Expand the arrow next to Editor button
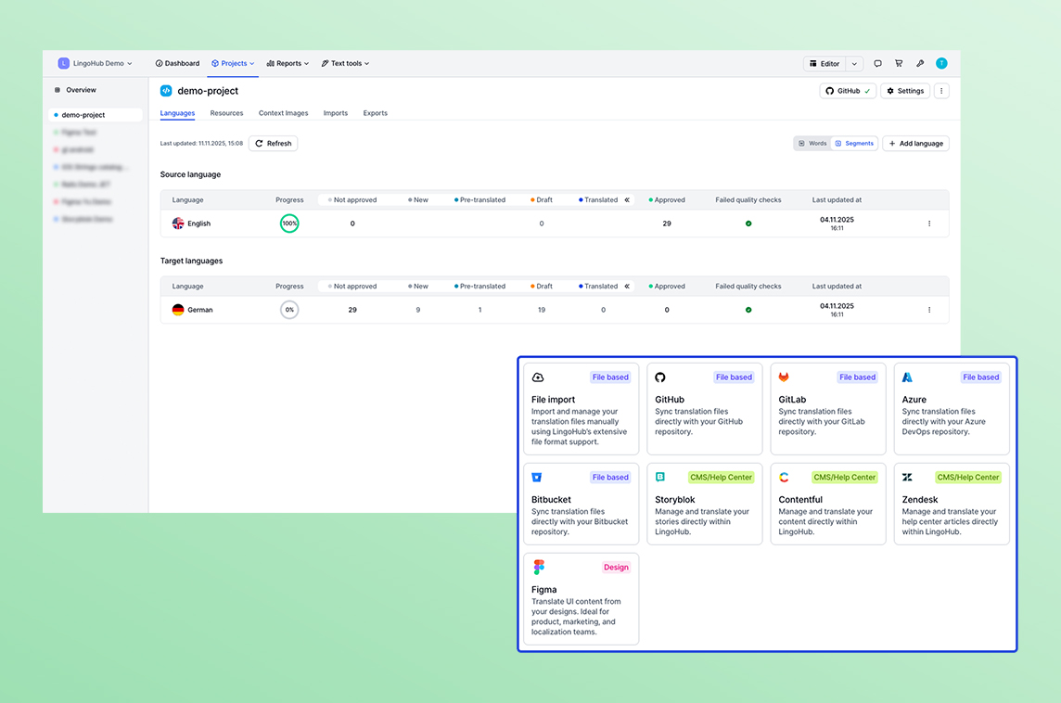 (x=854, y=64)
